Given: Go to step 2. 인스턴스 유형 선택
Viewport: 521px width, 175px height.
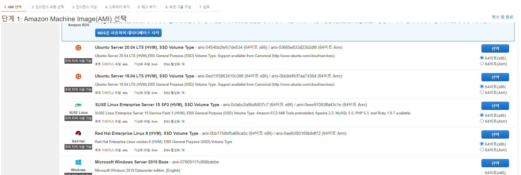Looking at the screenshot, I should point(48,7).
